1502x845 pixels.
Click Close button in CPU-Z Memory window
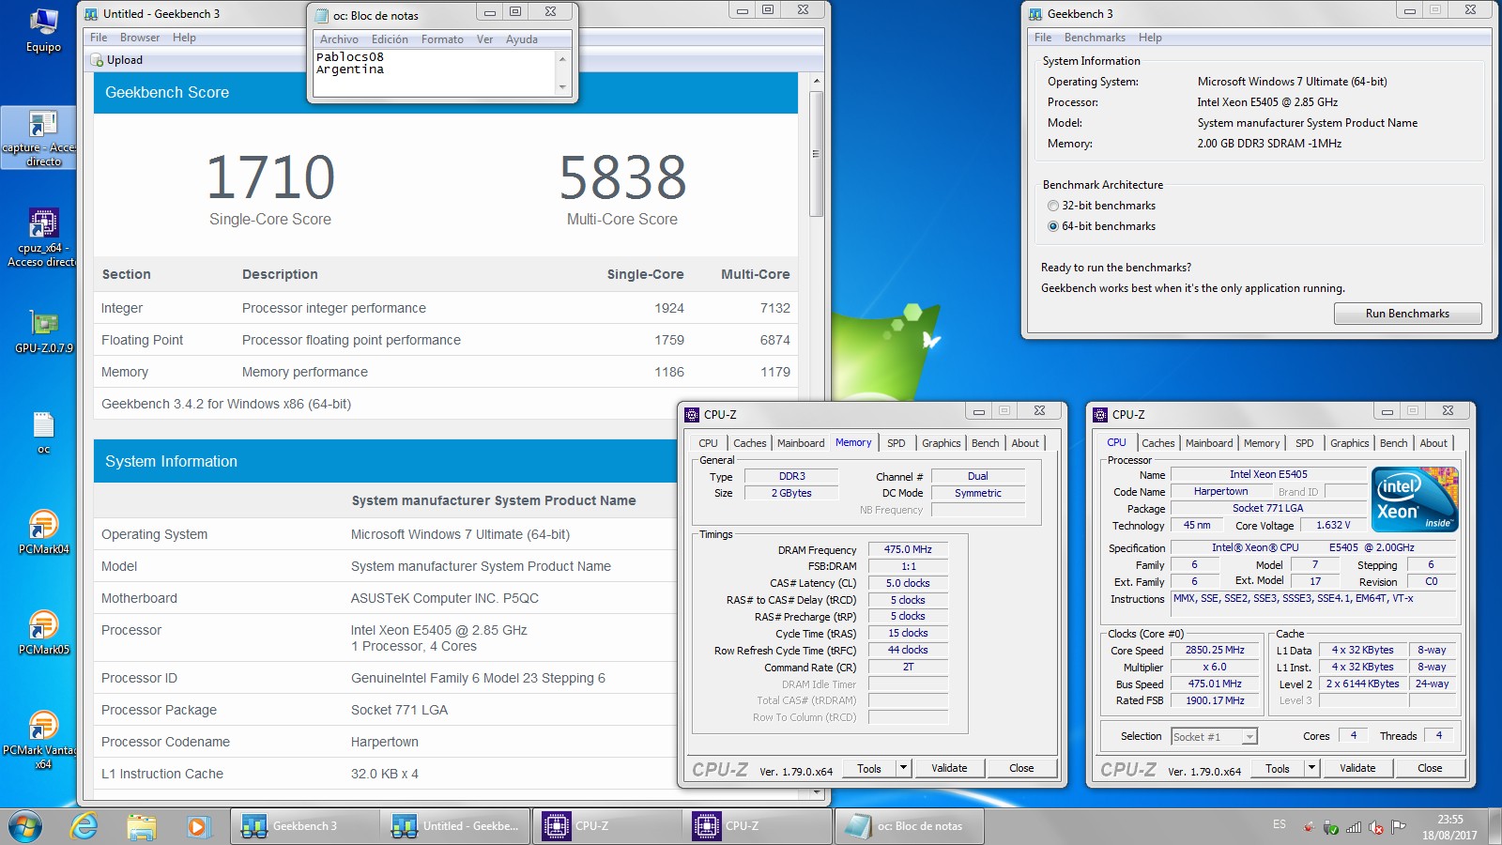click(x=1021, y=768)
